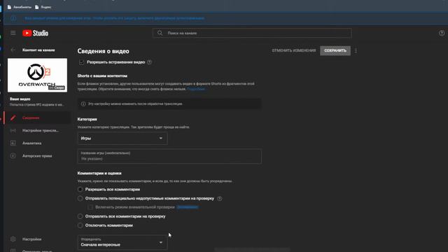This screenshot has width=448, height=252.
Task: Go back with the channel content arrow
Action: click(x=13, y=50)
